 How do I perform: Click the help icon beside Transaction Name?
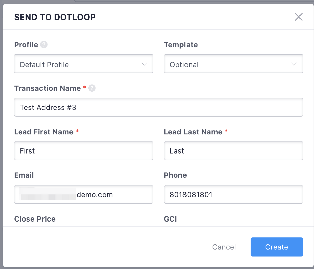(92, 88)
